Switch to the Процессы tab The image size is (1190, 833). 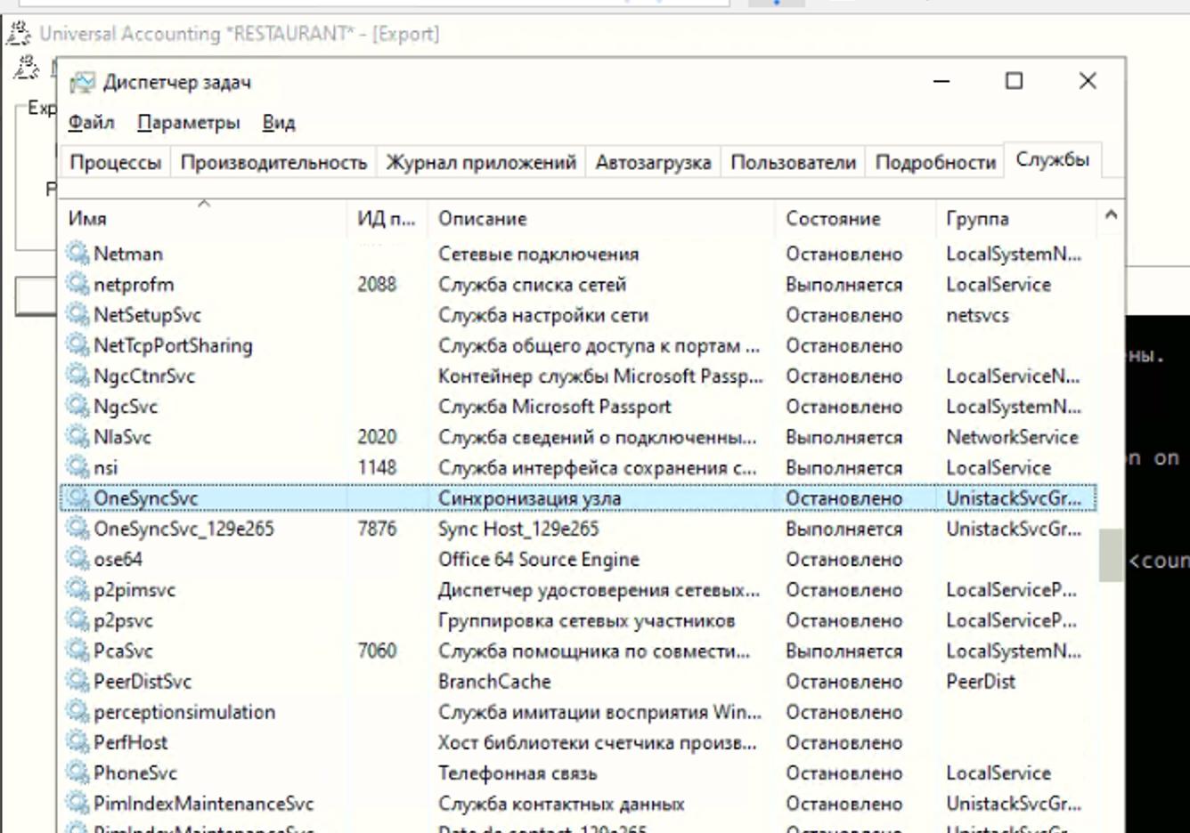coord(115,162)
